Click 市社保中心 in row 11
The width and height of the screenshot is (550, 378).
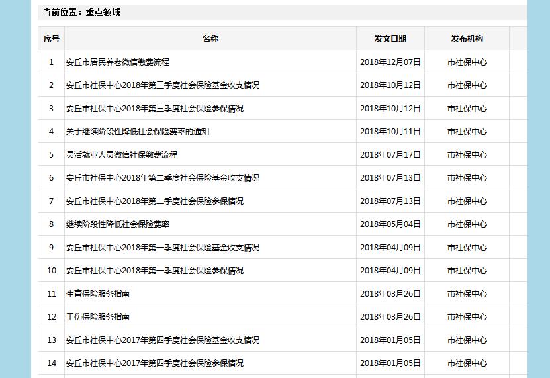(467, 294)
